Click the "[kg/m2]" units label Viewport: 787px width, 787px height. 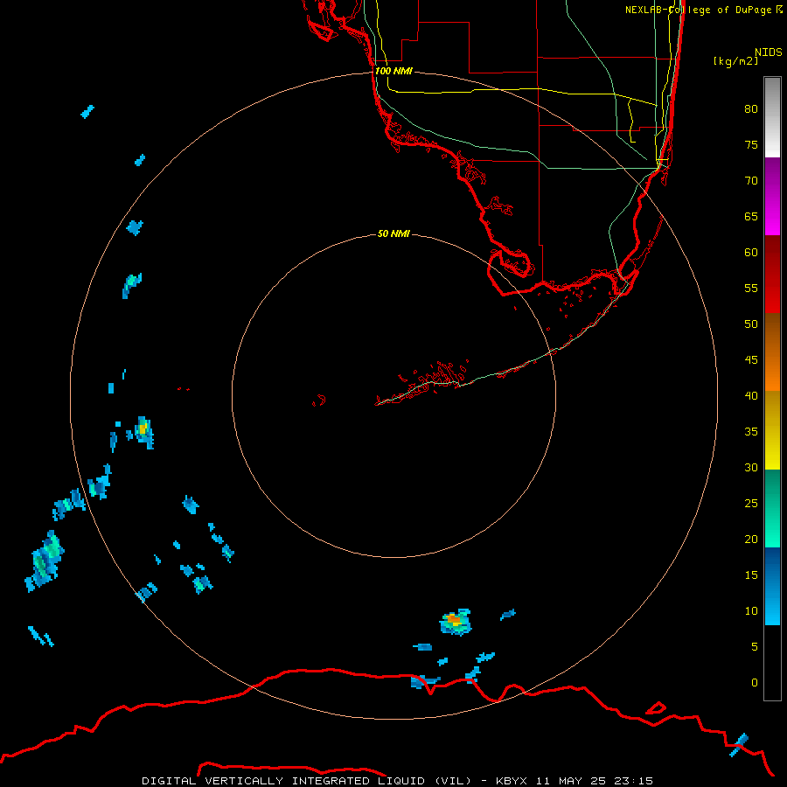point(735,61)
